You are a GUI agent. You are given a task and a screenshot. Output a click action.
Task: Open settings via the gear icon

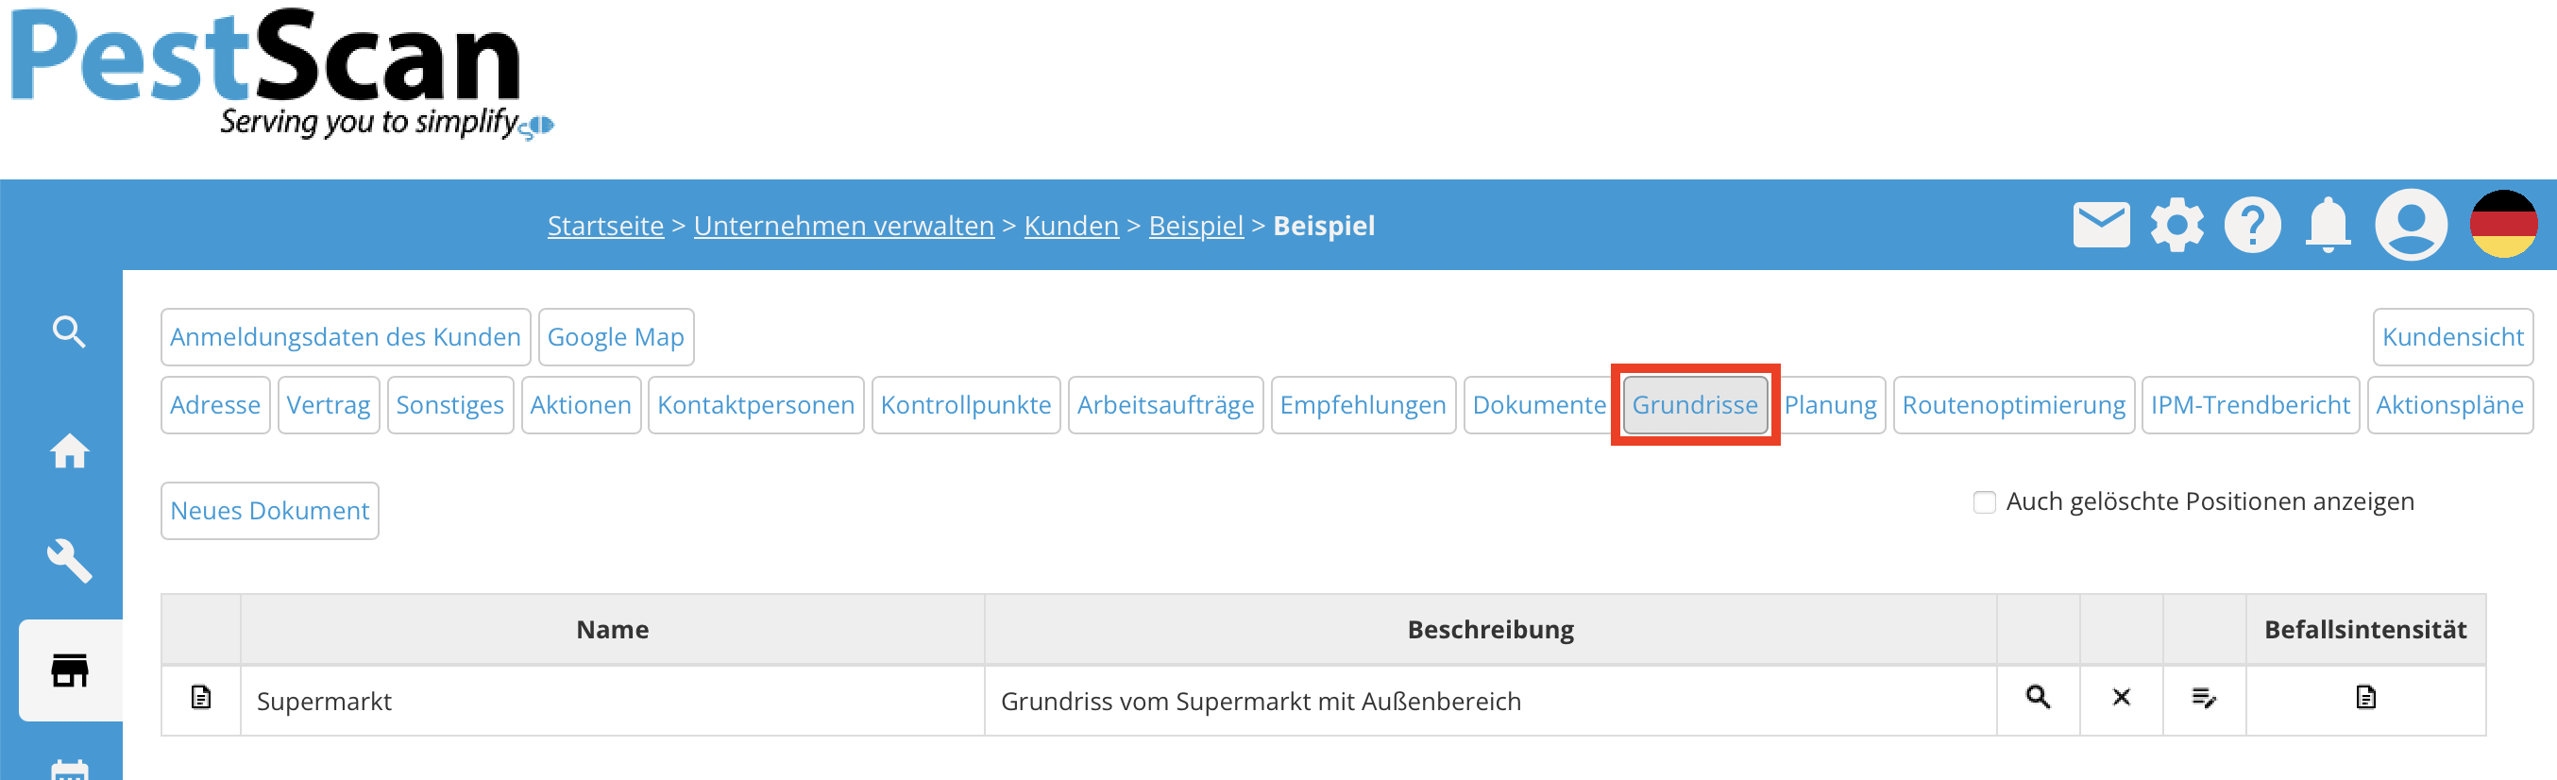coord(2177,225)
